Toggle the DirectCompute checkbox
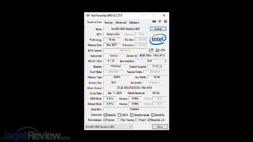 pos(132,115)
